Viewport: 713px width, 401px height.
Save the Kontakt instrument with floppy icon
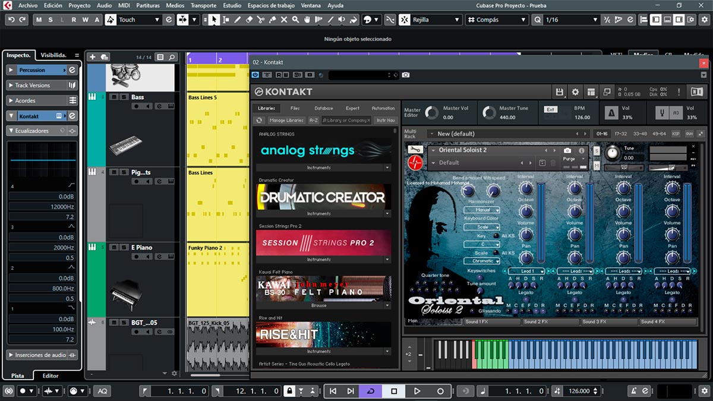click(x=559, y=92)
